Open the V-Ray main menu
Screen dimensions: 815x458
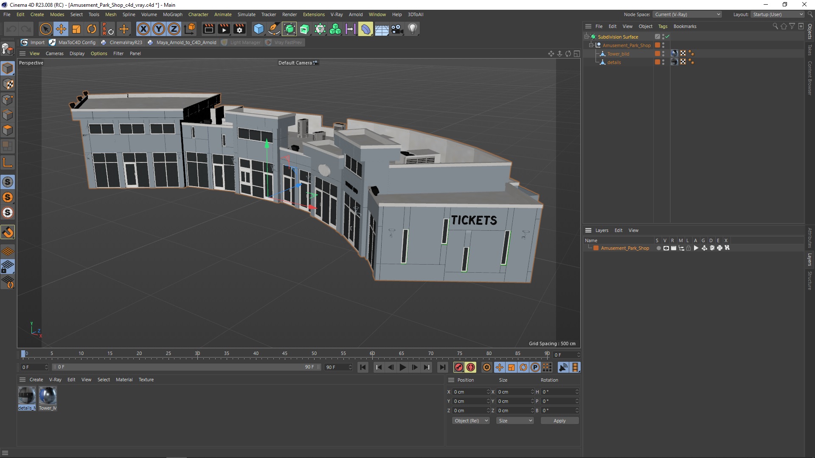337,14
